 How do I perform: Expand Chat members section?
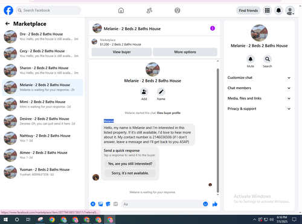coord(259,88)
